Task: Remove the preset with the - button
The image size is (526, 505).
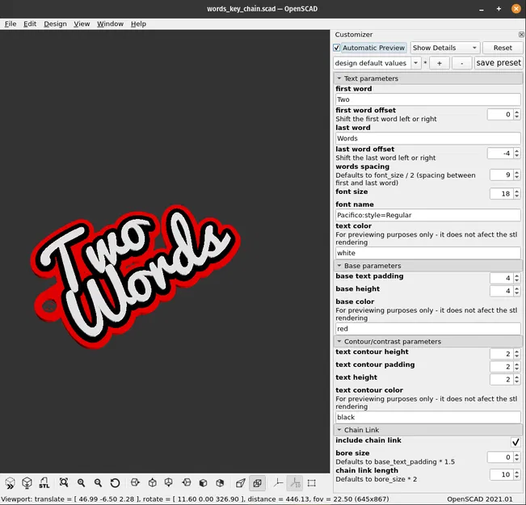Action: click(x=461, y=63)
